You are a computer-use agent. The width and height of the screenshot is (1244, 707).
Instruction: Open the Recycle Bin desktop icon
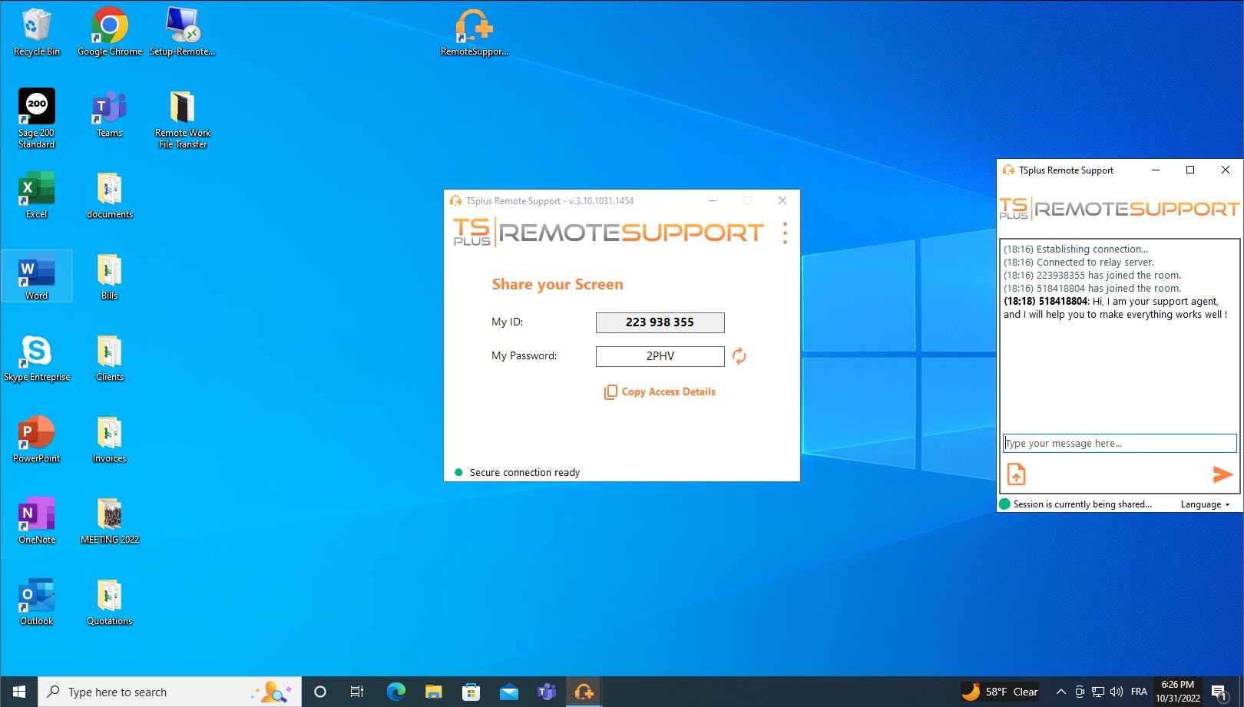[36, 32]
